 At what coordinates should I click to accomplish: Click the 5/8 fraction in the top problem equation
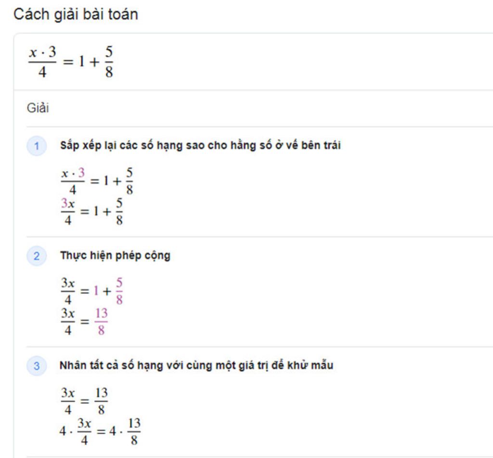(109, 62)
